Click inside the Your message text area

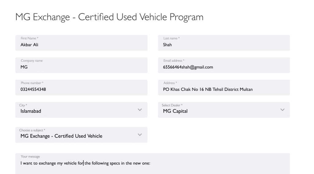[x=153, y=164]
